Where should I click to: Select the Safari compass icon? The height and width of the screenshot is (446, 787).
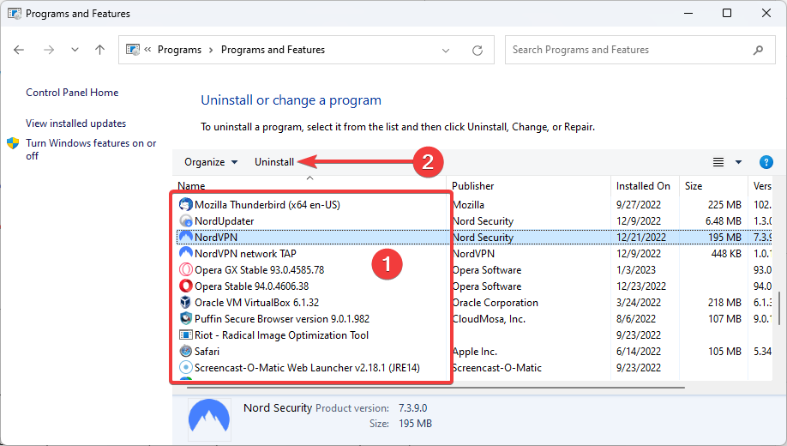click(185, 352)
